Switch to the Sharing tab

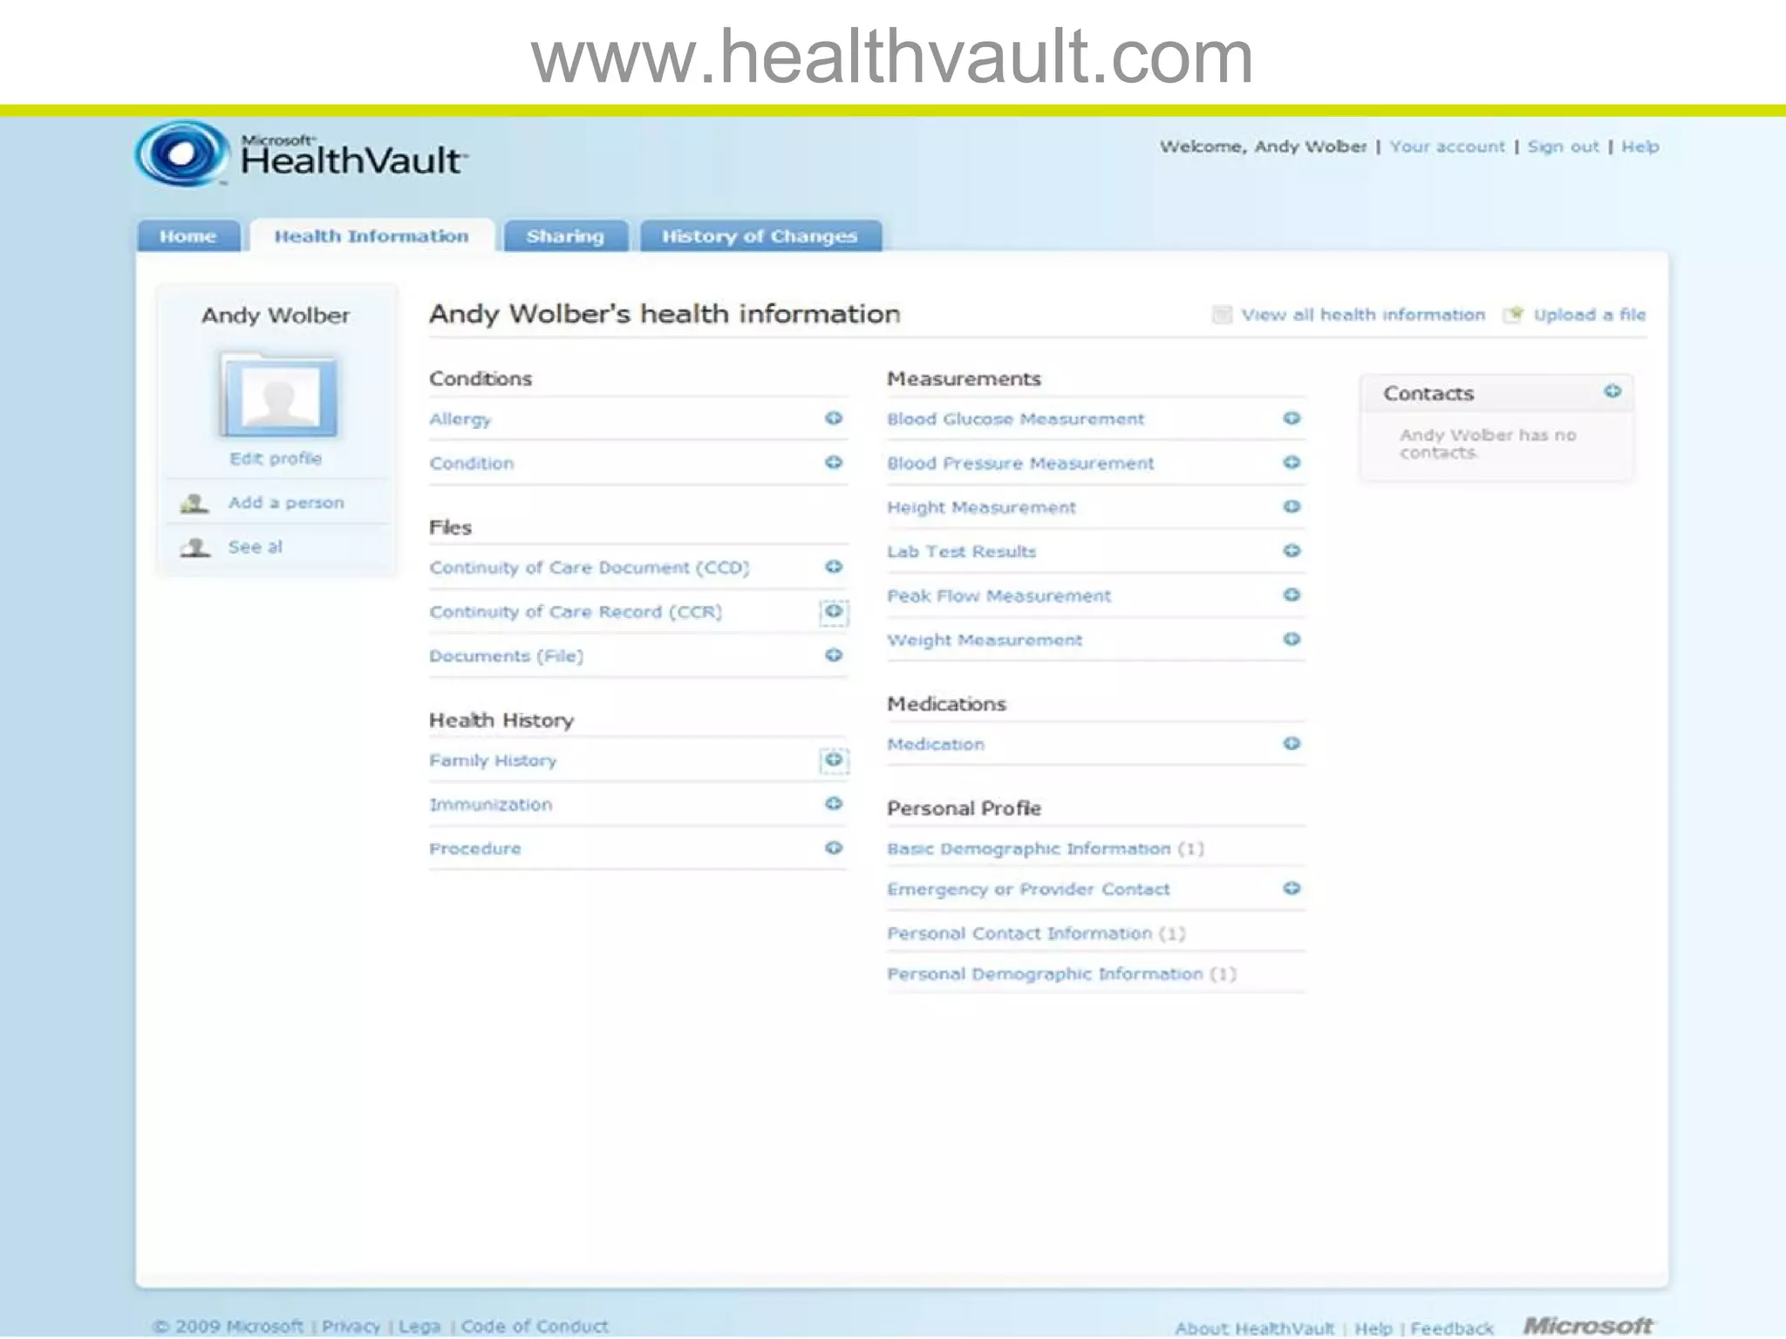[565, 236]
